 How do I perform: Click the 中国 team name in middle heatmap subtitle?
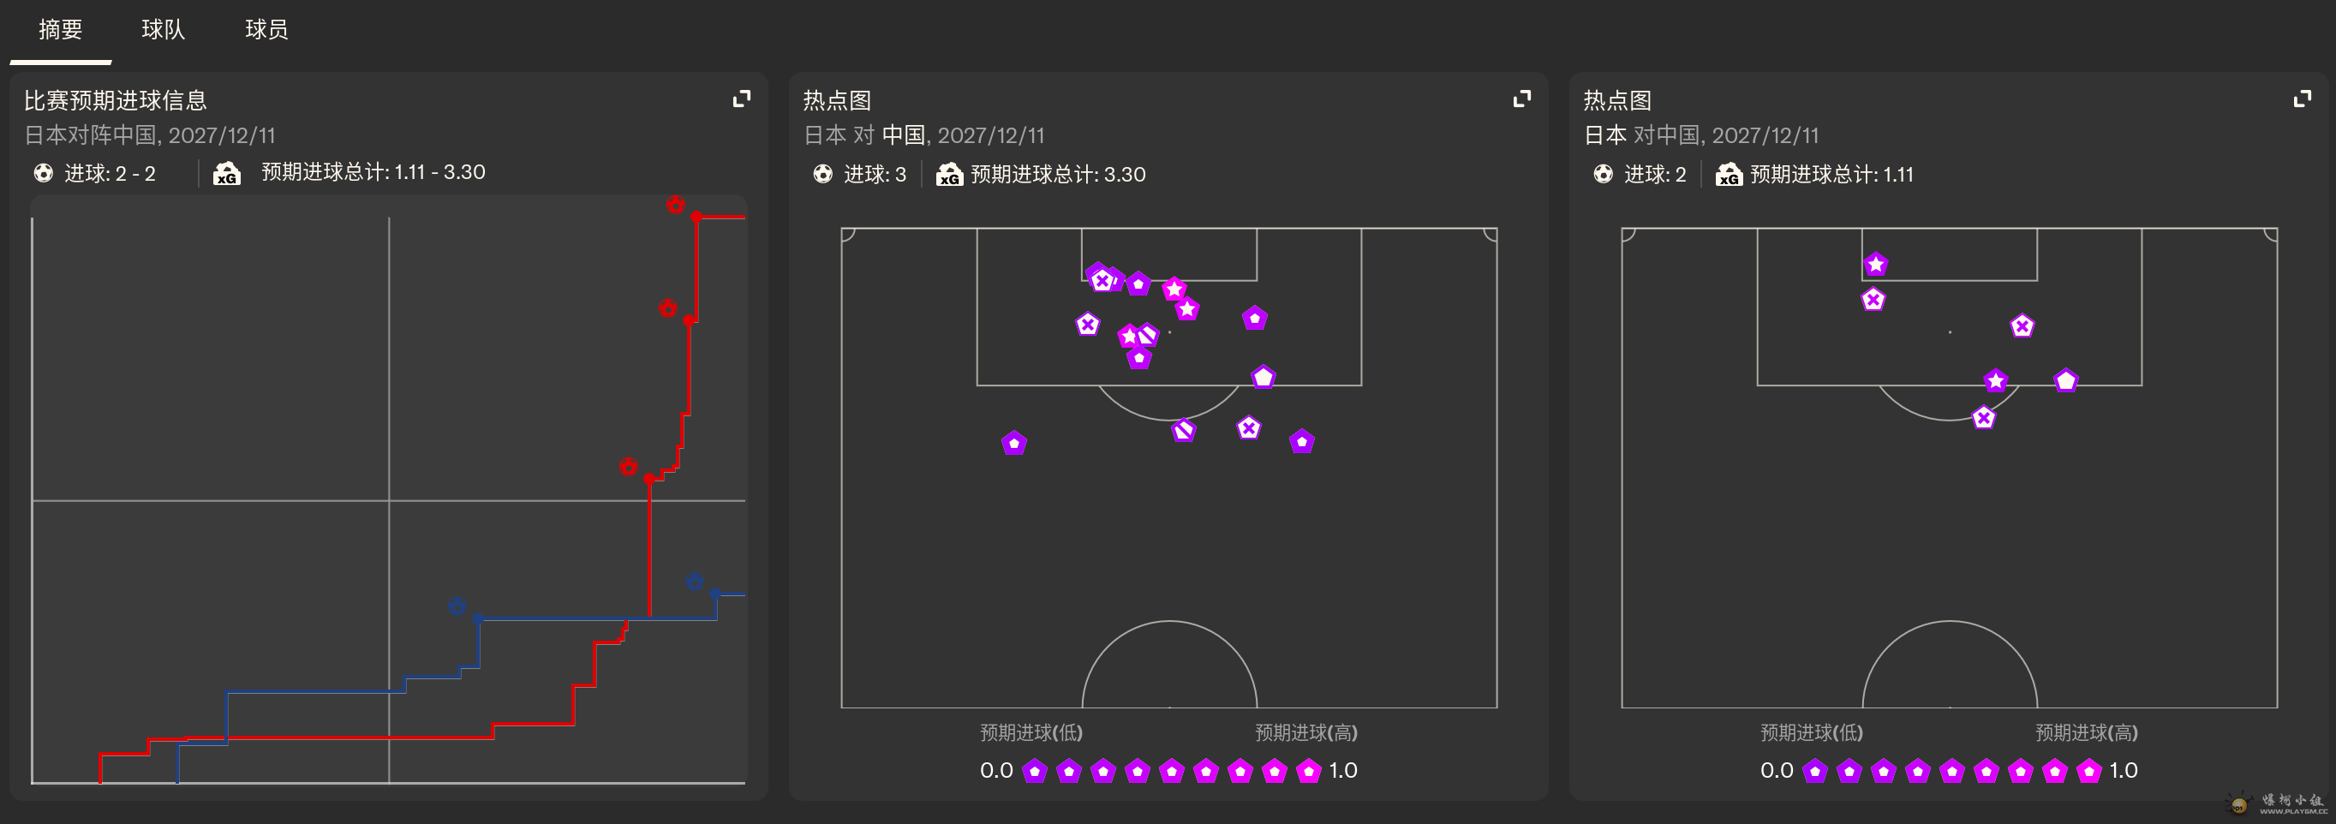pyautogui.click(x=903, y=136)
